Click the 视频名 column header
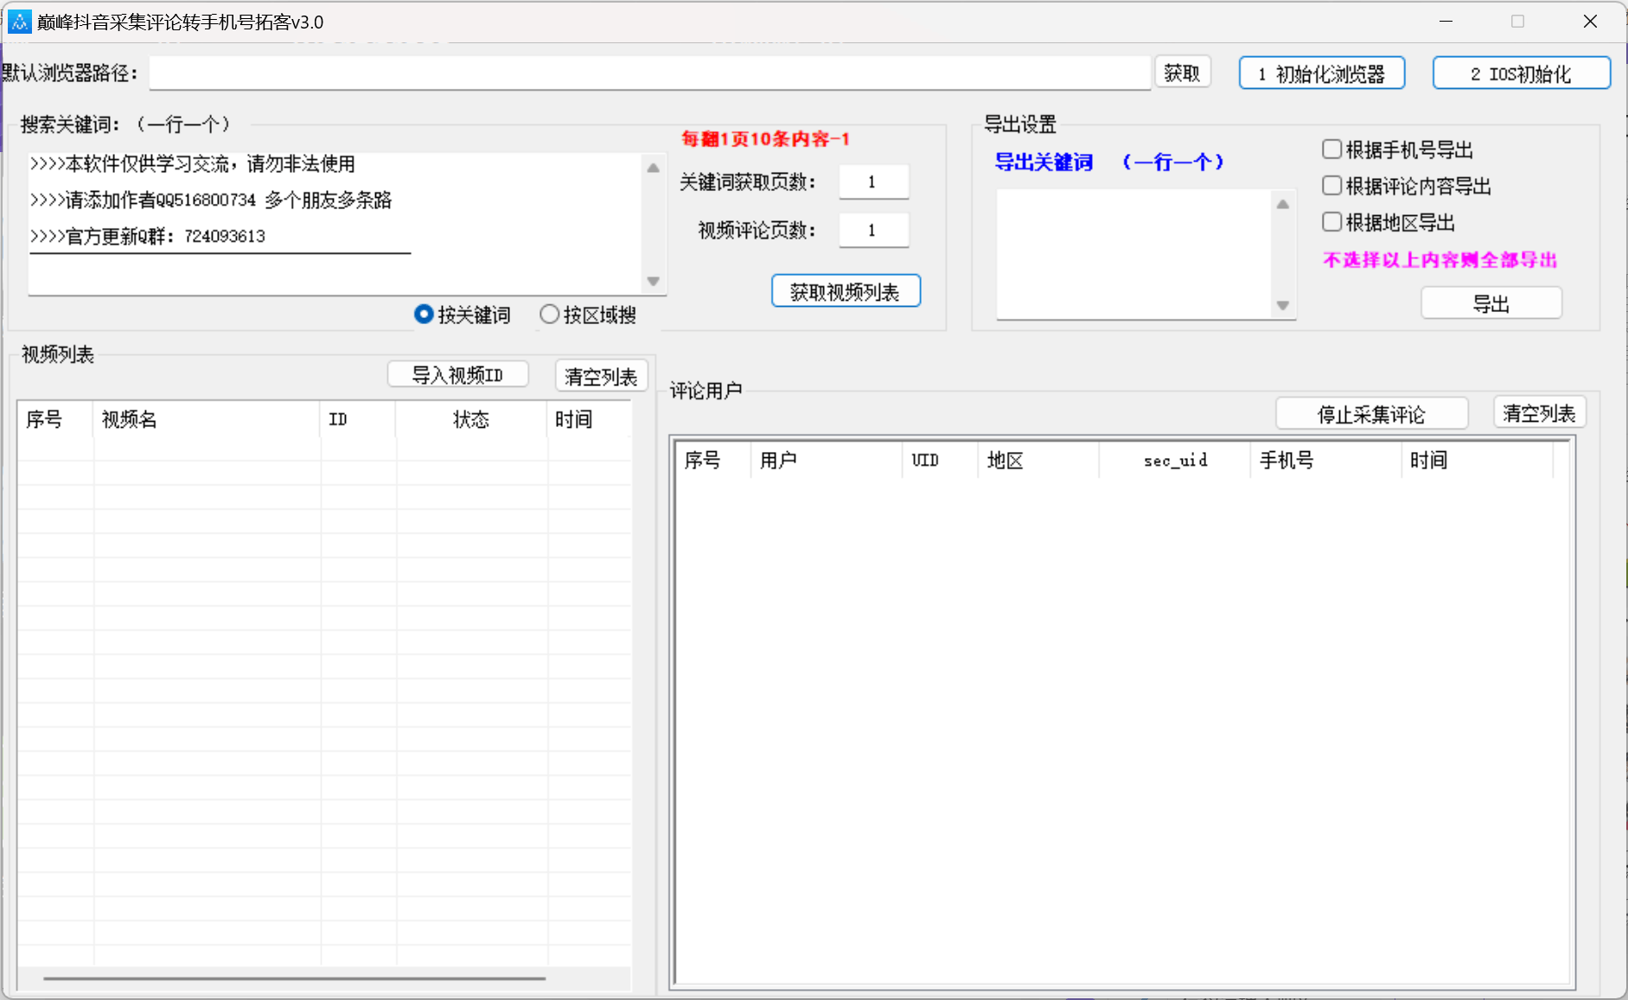 click(x=207, y=420)
